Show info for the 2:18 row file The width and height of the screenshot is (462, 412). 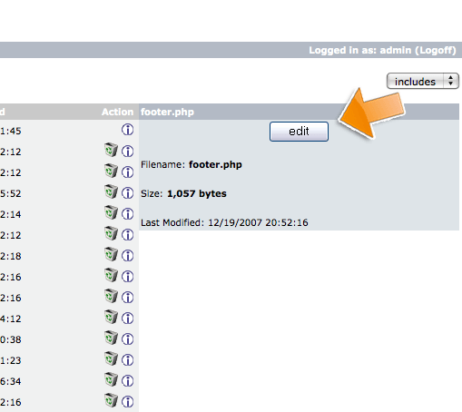pos(127,255)
